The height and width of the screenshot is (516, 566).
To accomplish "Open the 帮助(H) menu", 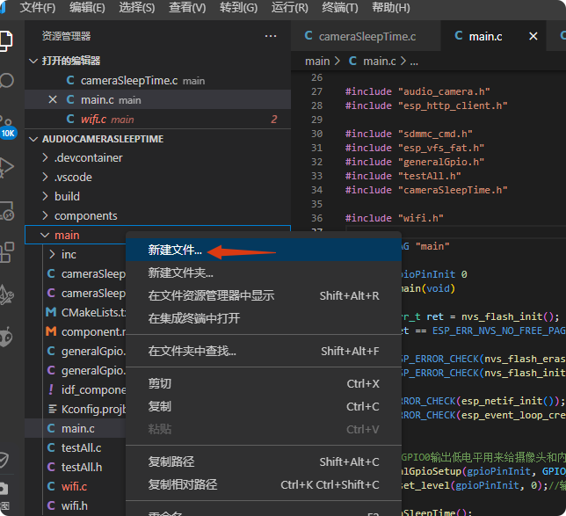I will pos(390,8).
